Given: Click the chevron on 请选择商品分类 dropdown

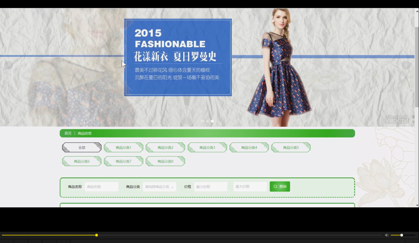Looking at the screenshot, I should point(172,187).
